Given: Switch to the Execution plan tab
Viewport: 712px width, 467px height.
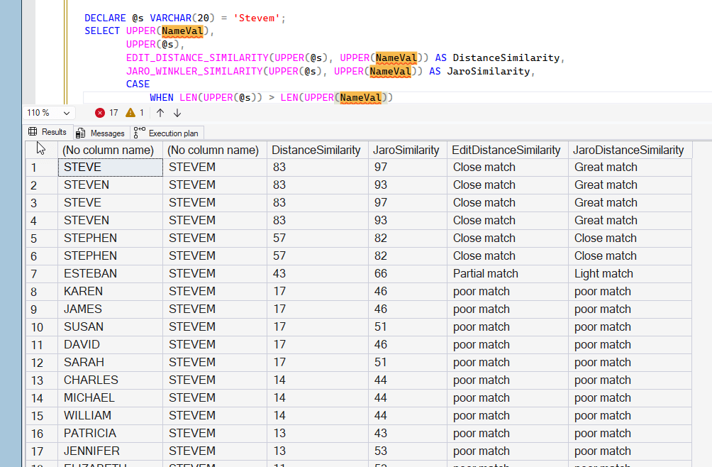Looking at the screenshot, I should pyautogui.click(x=172, y=133).
